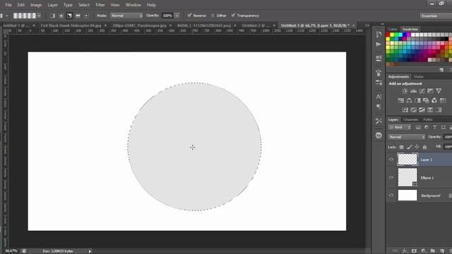
Task: Select the Angle Gradient style button
Action: 69,16
